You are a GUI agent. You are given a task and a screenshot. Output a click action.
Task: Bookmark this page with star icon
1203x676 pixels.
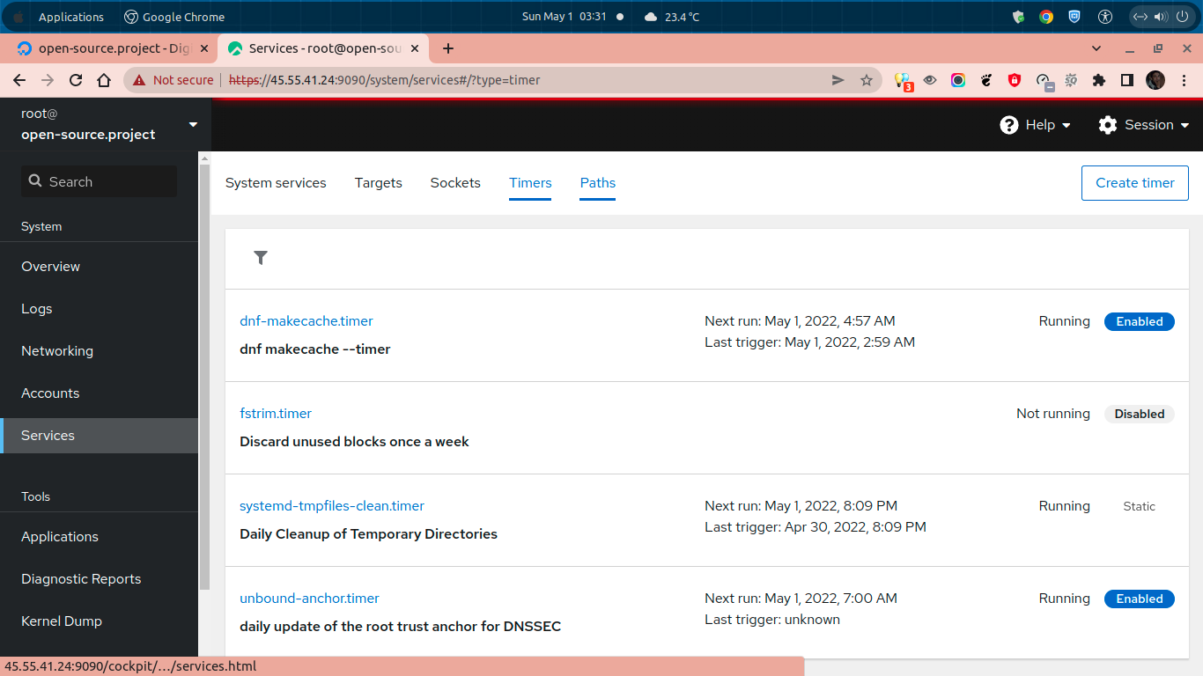[866, 80]
